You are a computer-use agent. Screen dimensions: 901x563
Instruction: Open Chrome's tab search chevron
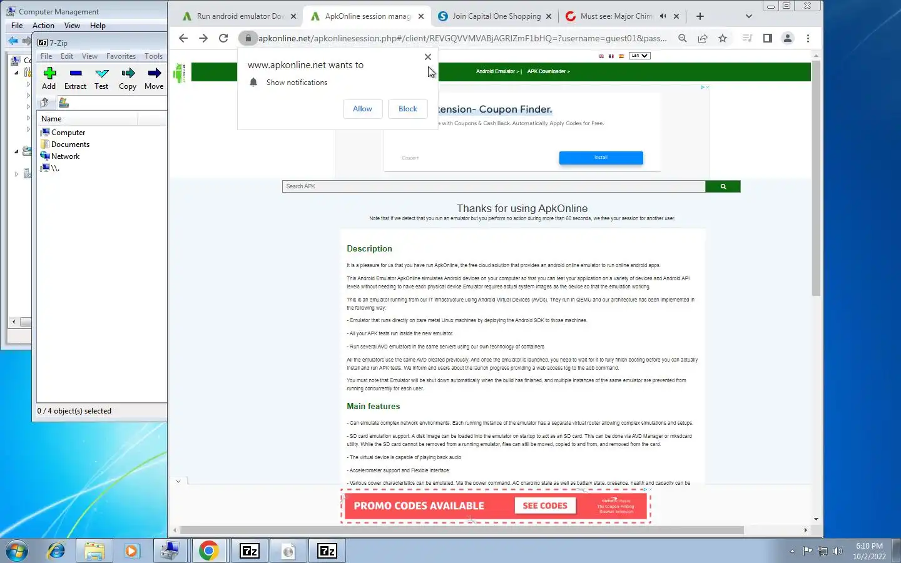[x=749, y=16]
